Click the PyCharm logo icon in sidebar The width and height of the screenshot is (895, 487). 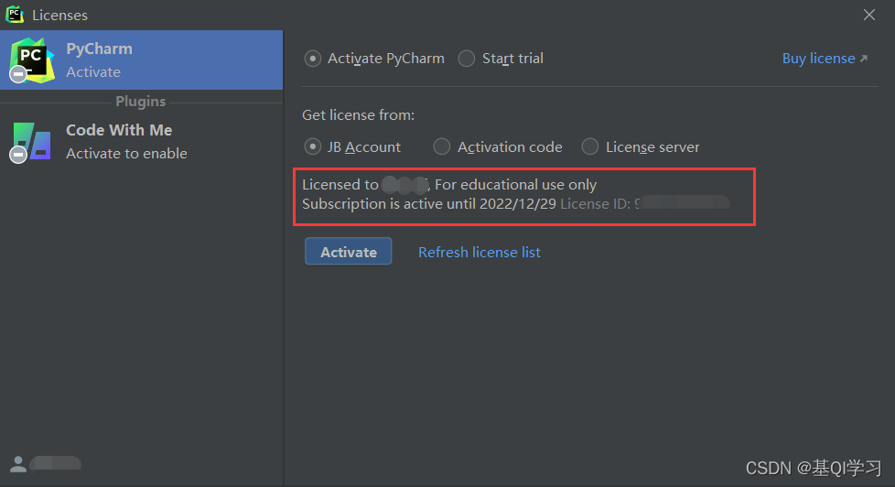click(x=32, y=60)
